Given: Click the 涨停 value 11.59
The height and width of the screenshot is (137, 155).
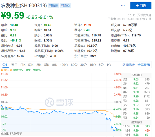Looking at the screenshot, I should (x=87, y=25).
